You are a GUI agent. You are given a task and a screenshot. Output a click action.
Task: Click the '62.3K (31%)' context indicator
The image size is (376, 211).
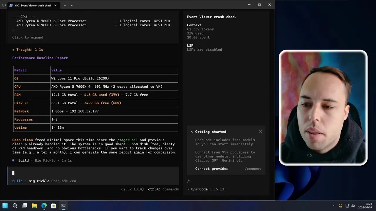coord(132,189)
